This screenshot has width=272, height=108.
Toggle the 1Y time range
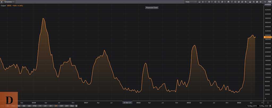point(40,106)
